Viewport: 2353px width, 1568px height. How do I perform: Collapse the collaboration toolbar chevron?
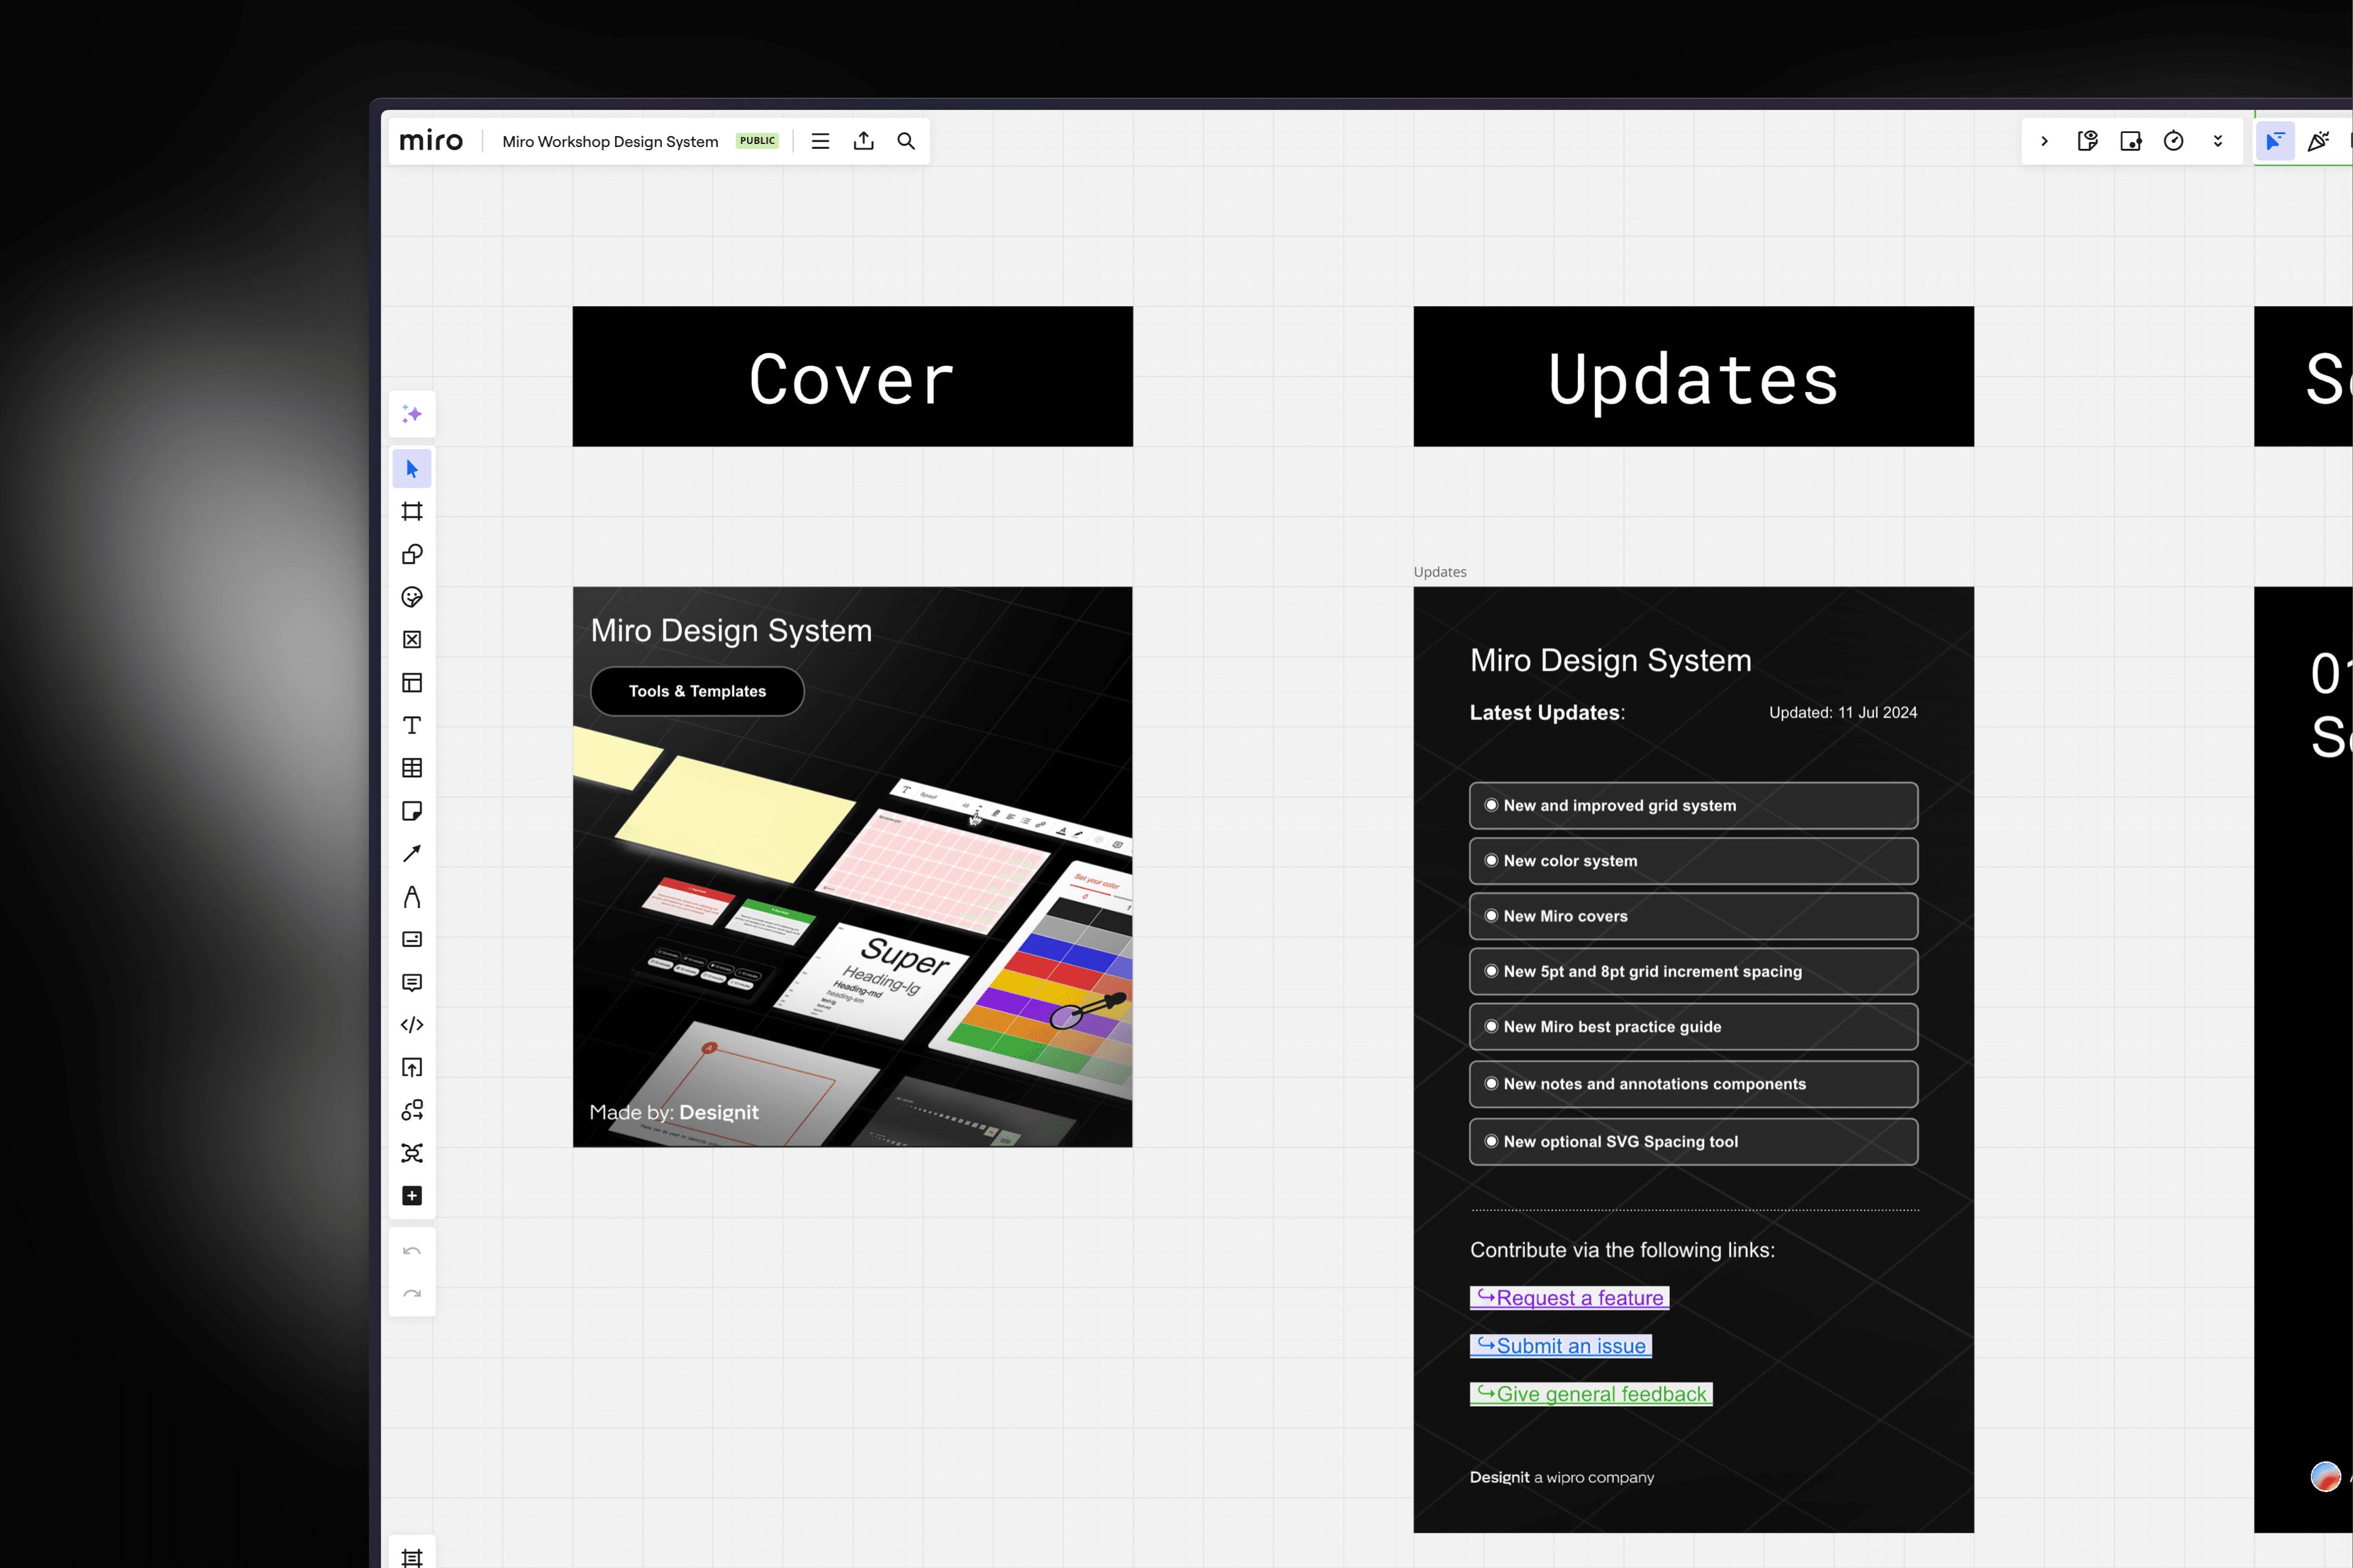2045,142
